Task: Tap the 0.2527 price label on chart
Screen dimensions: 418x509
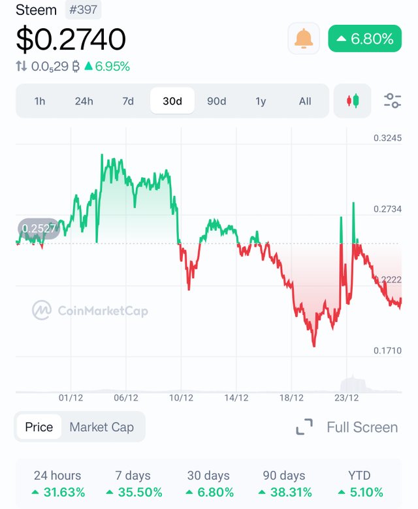Action: (x=39, y=229)
